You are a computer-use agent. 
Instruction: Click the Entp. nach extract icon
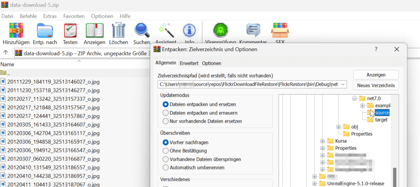coord(44,32)
